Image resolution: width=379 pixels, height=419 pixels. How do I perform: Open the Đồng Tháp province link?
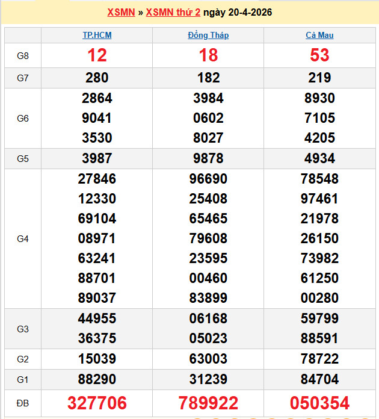(x=208, y=35)
